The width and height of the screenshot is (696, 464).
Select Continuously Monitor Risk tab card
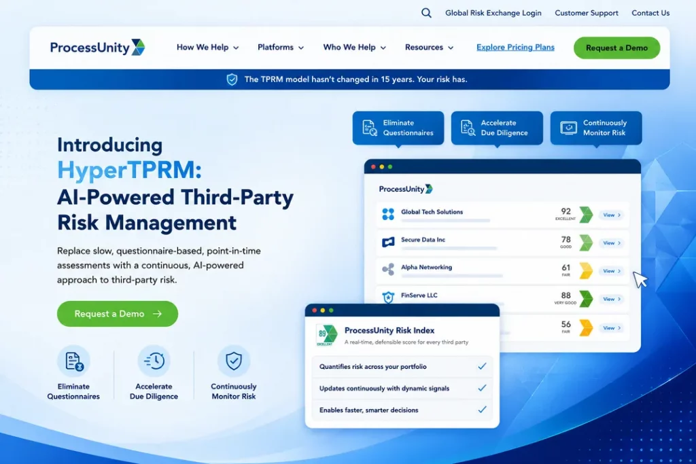click(x=595, y=128)
